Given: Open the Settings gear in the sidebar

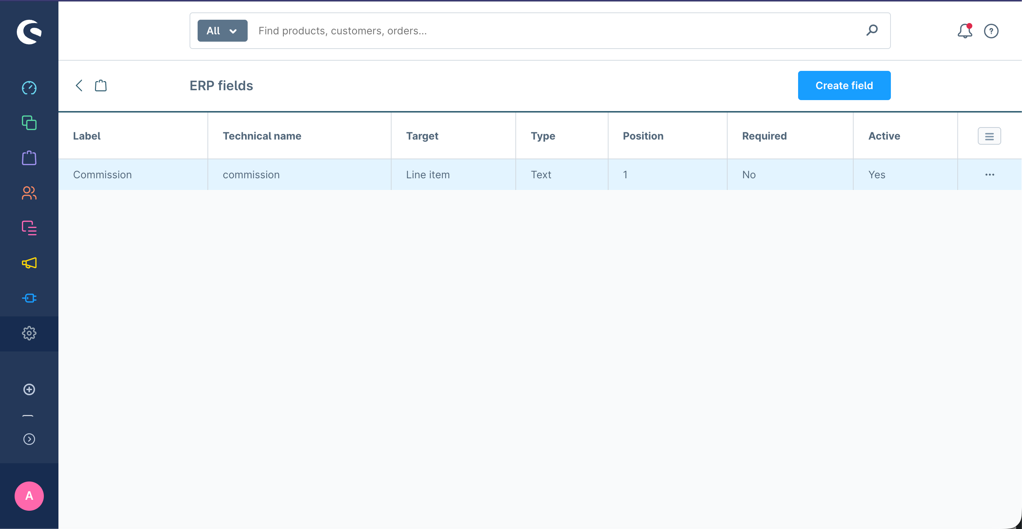Looking at the screenshot, I should (x=29, y=333).
